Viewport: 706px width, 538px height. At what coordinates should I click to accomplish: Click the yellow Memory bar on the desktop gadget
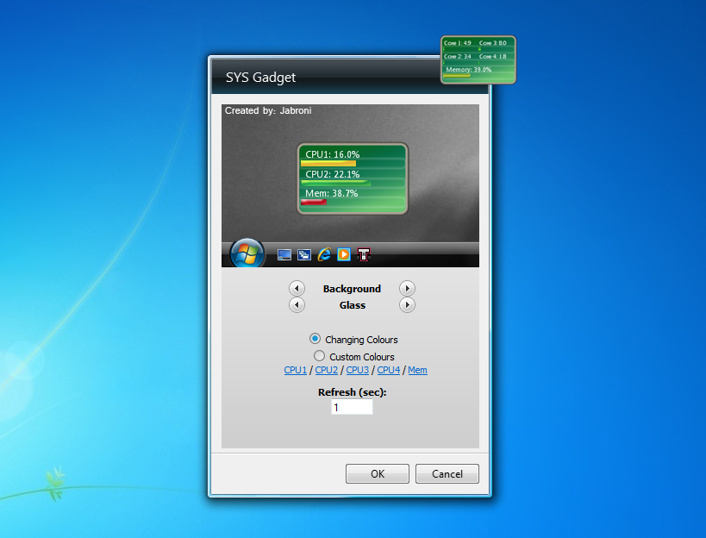(457, 76)
